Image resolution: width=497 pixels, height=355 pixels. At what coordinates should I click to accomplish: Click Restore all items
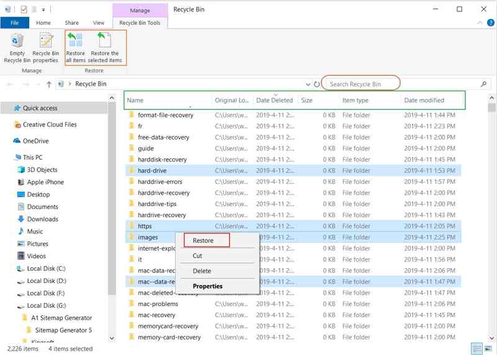point(75,48)
